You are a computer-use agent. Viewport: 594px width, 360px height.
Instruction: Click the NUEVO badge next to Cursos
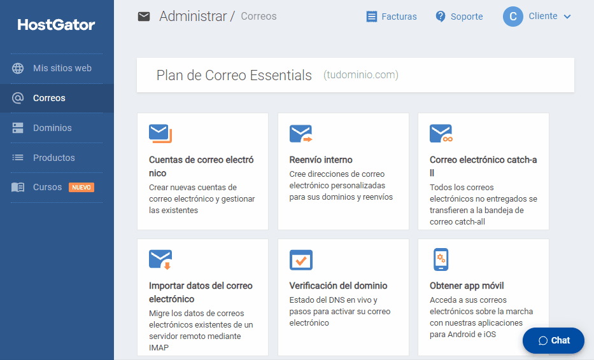click(x=81, y=188)
